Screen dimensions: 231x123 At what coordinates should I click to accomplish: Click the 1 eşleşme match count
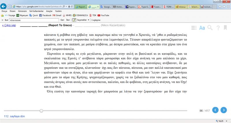(x=96, y=20)
